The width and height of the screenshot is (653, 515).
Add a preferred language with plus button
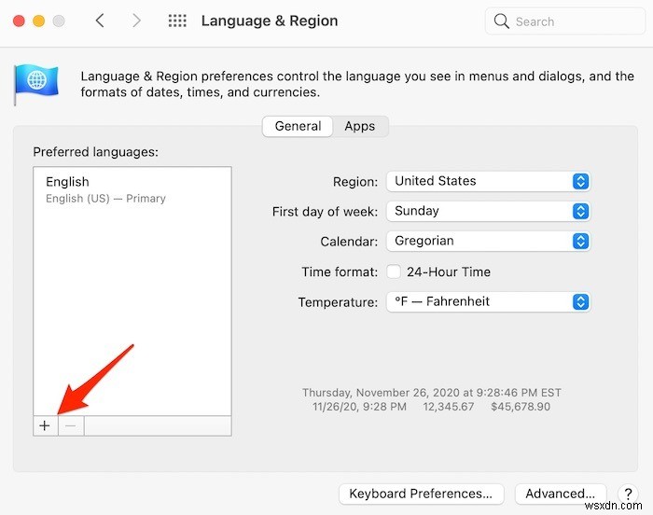pos(45,425)
